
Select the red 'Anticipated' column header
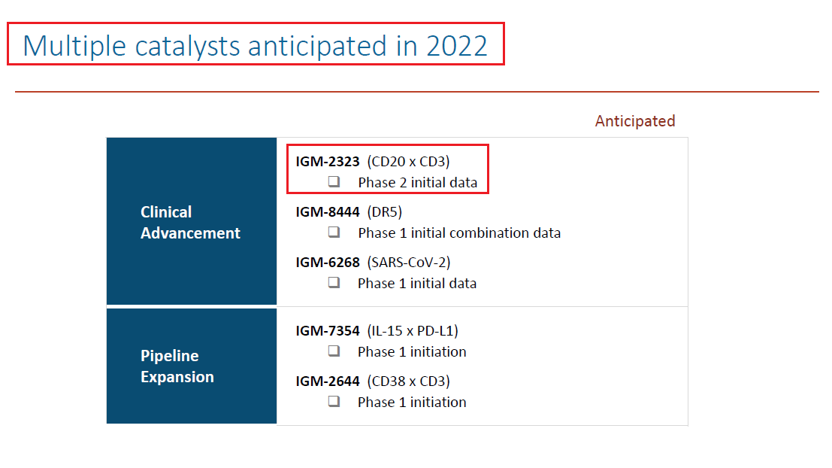click(634, 121)
